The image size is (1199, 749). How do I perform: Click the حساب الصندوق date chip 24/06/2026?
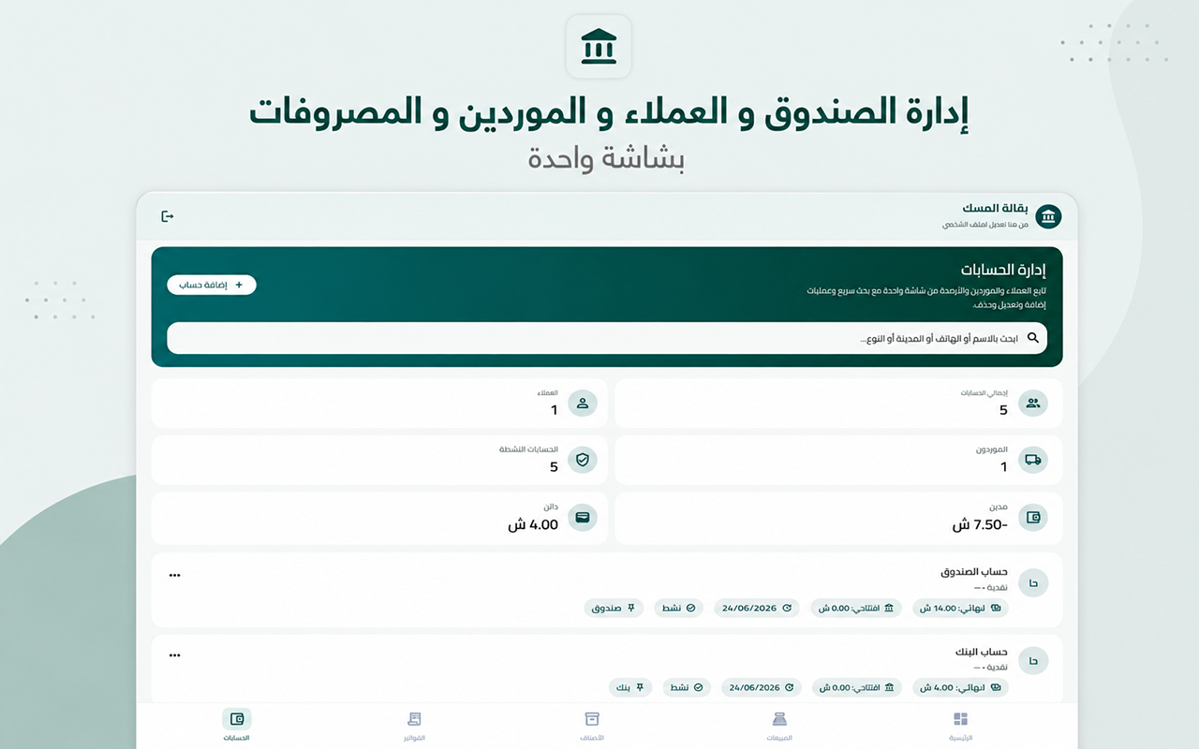(757, 608)
